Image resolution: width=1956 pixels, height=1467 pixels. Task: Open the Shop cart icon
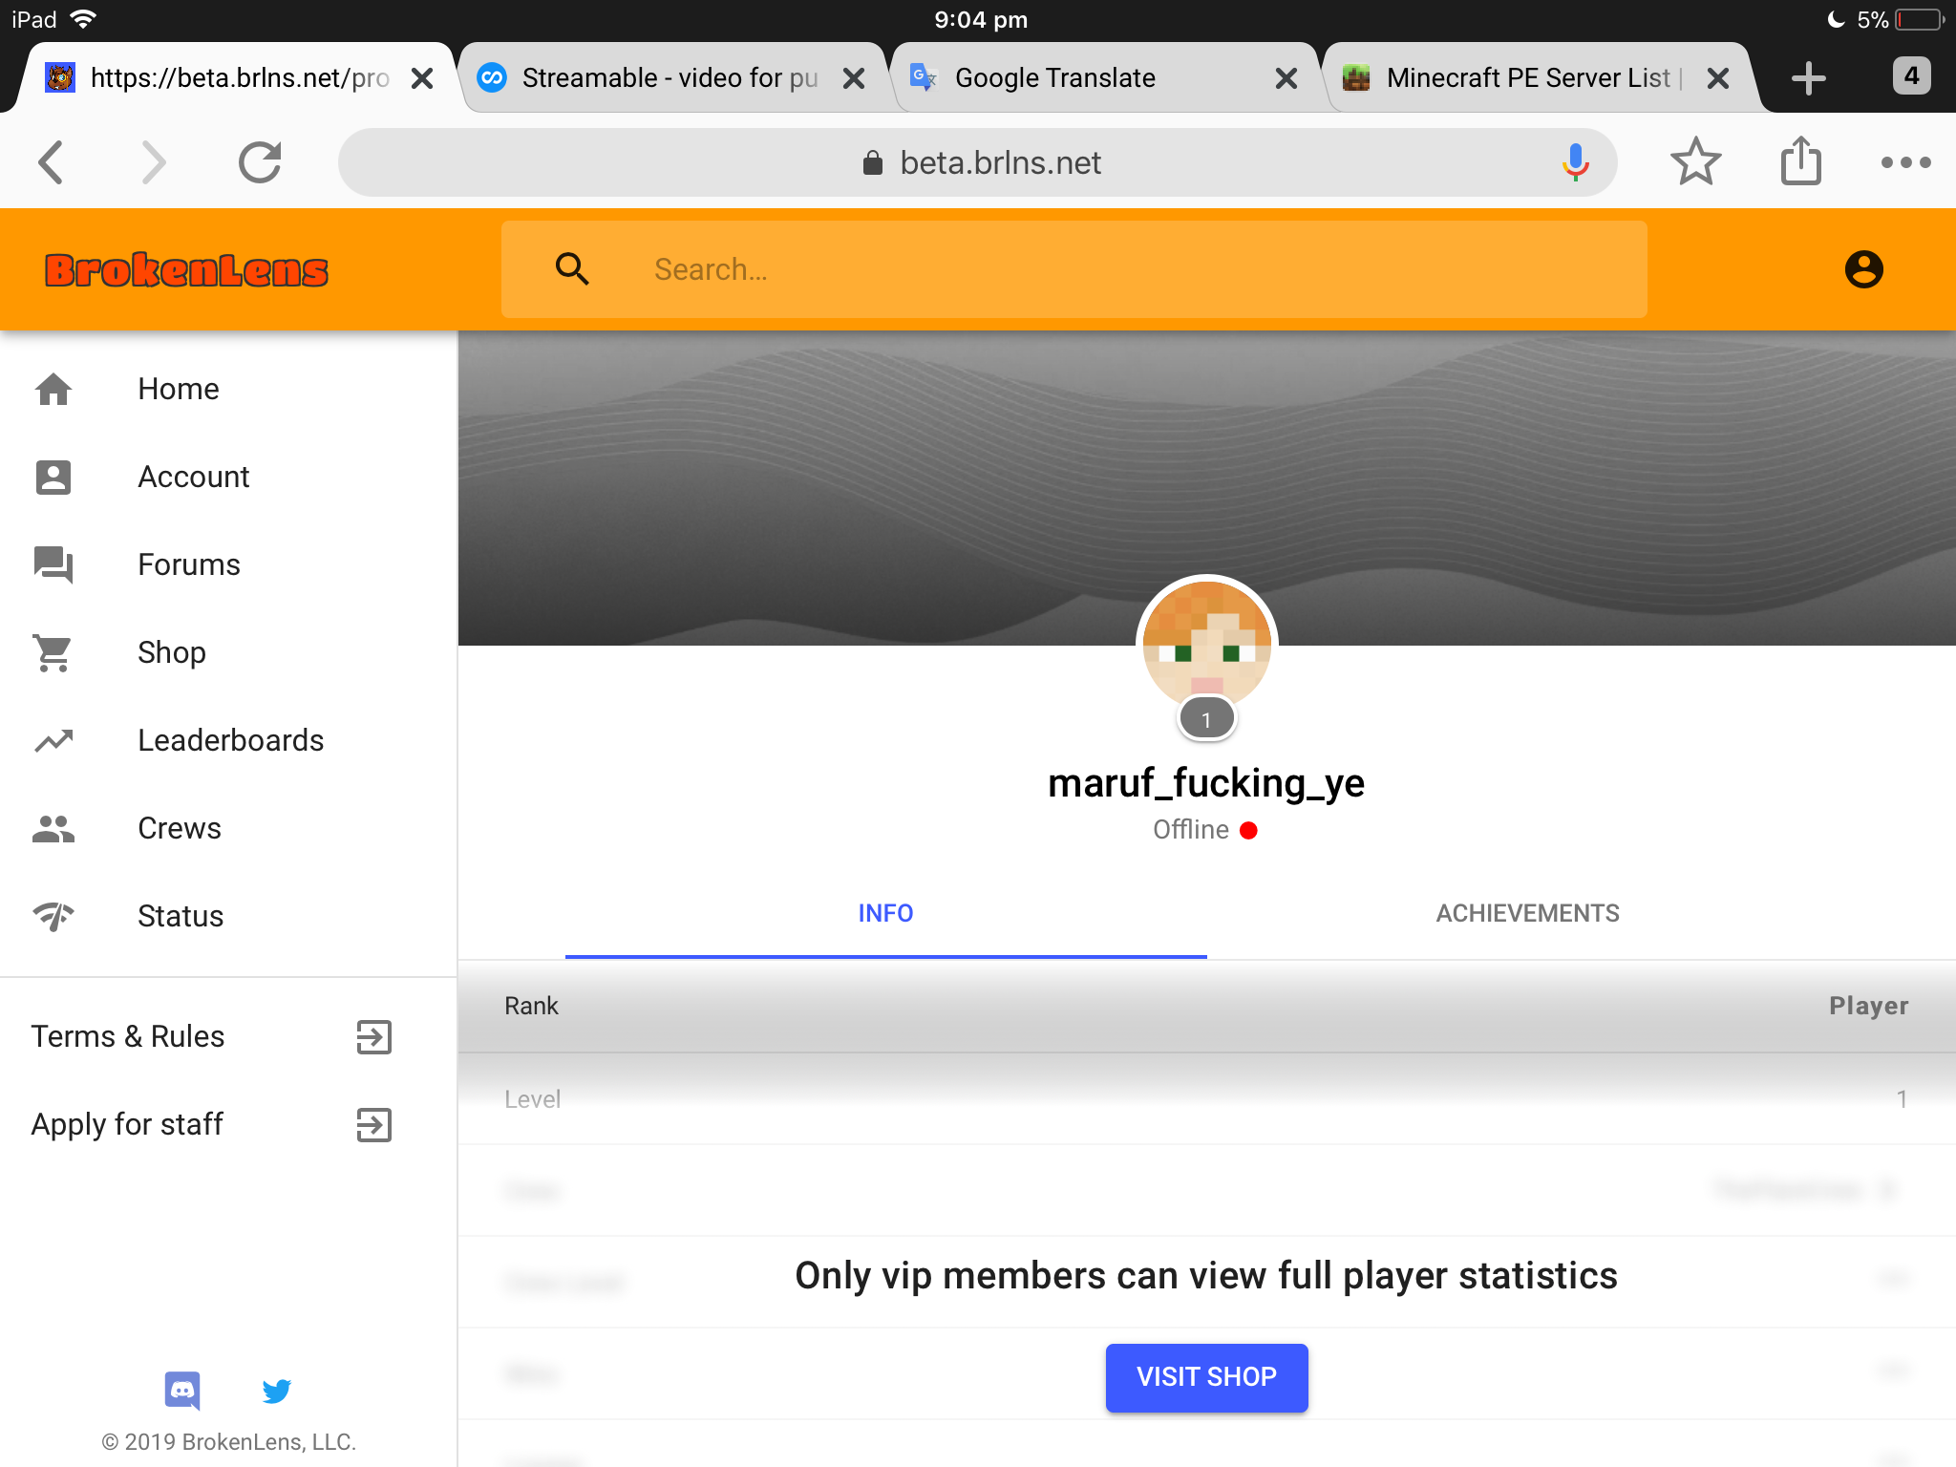click(53, 652)
